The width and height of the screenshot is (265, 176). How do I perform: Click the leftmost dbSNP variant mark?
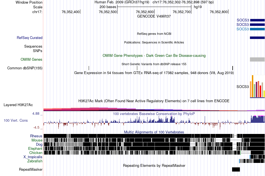pyautogui.click(x=89, y=68)
